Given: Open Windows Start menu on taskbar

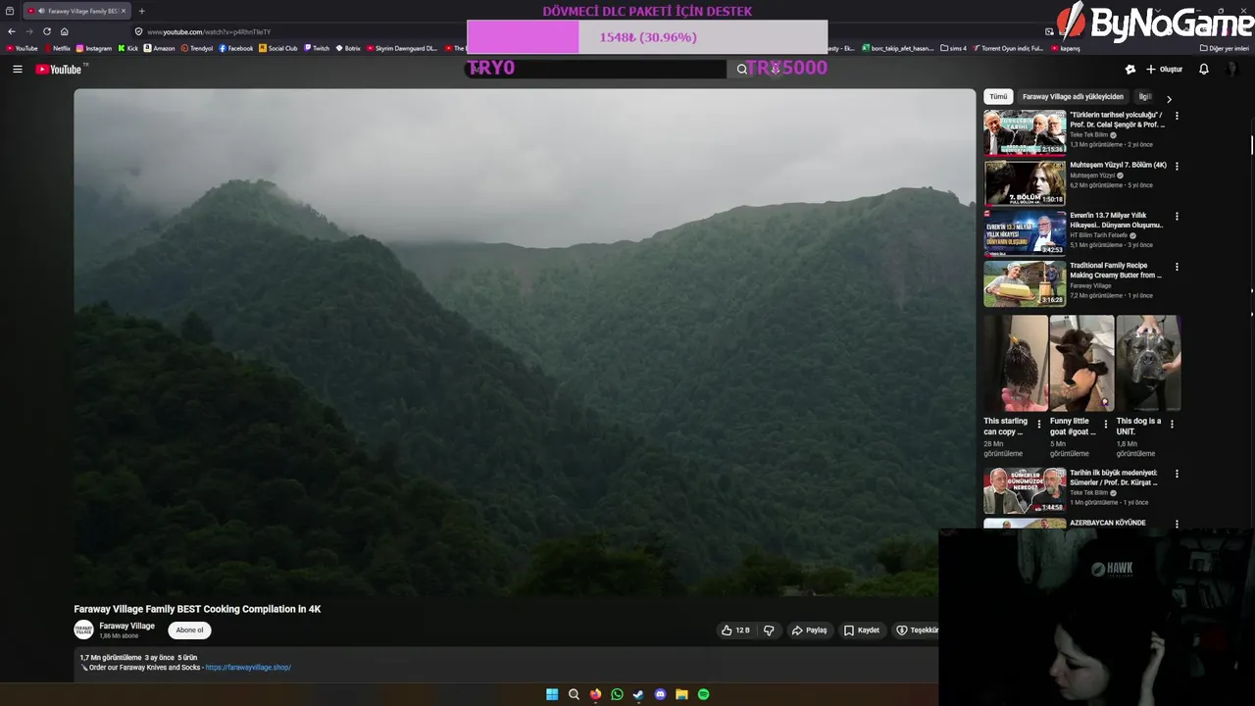Looking at the screenshot, I should [552, 694].
